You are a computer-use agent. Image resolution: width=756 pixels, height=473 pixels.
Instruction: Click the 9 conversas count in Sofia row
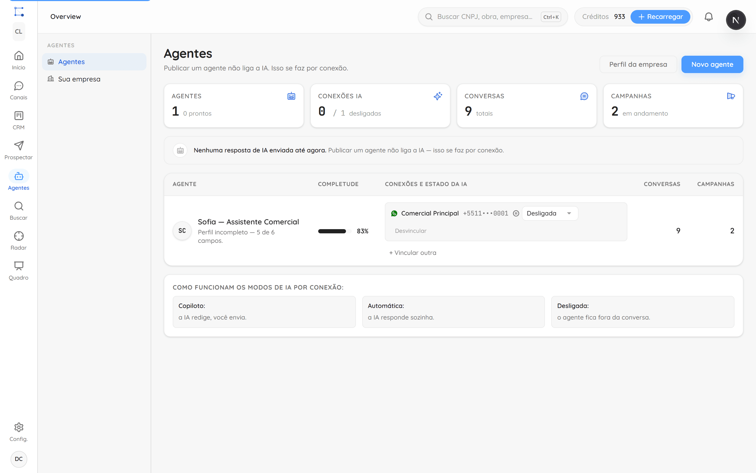pyautogui.click(x=678, y=231)
